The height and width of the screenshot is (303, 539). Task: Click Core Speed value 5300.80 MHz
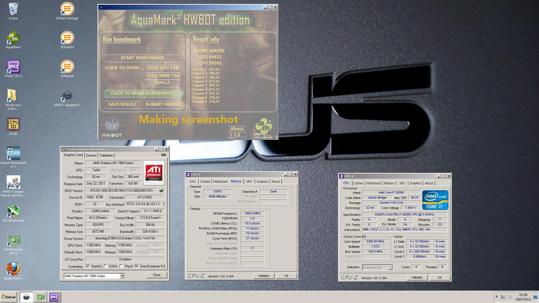point(375,241)
